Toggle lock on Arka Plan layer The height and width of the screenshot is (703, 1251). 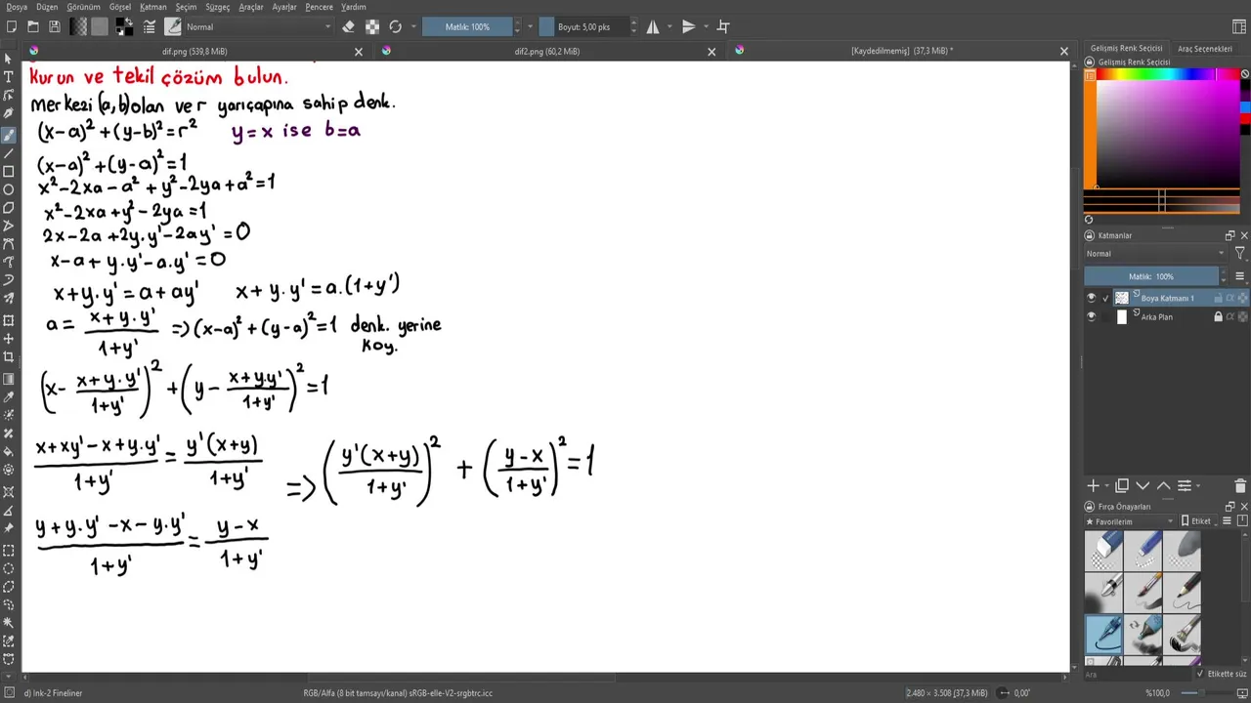[1218, 316]
